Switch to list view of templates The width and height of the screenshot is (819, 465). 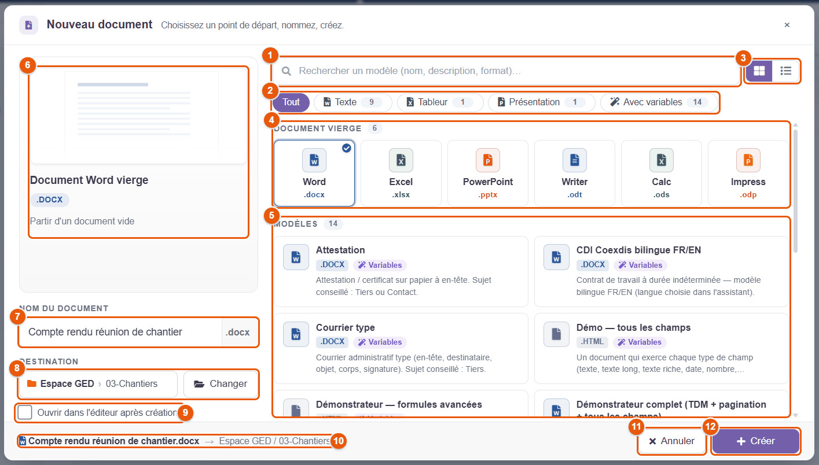(786, 71)
